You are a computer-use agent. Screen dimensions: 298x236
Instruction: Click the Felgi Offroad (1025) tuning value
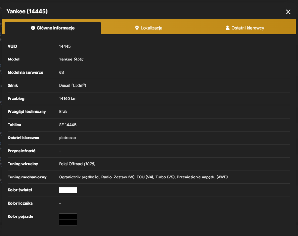click(77, 164)
